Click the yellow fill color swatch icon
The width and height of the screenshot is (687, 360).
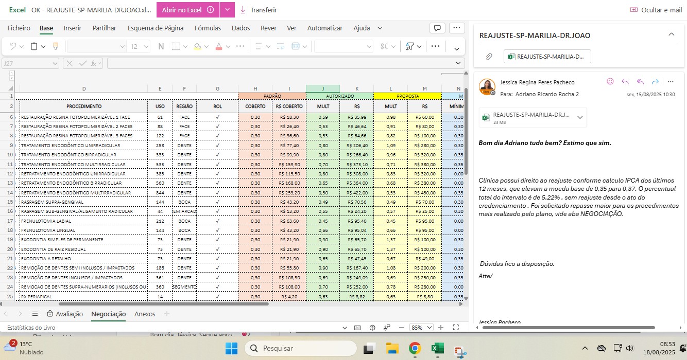[197, 46]
